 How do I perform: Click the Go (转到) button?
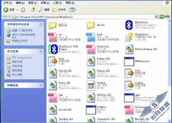[164, 17]
